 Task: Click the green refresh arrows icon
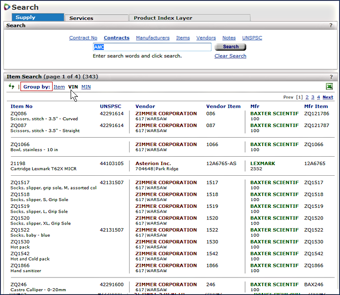pyautogui.click(x=11, y=87)
